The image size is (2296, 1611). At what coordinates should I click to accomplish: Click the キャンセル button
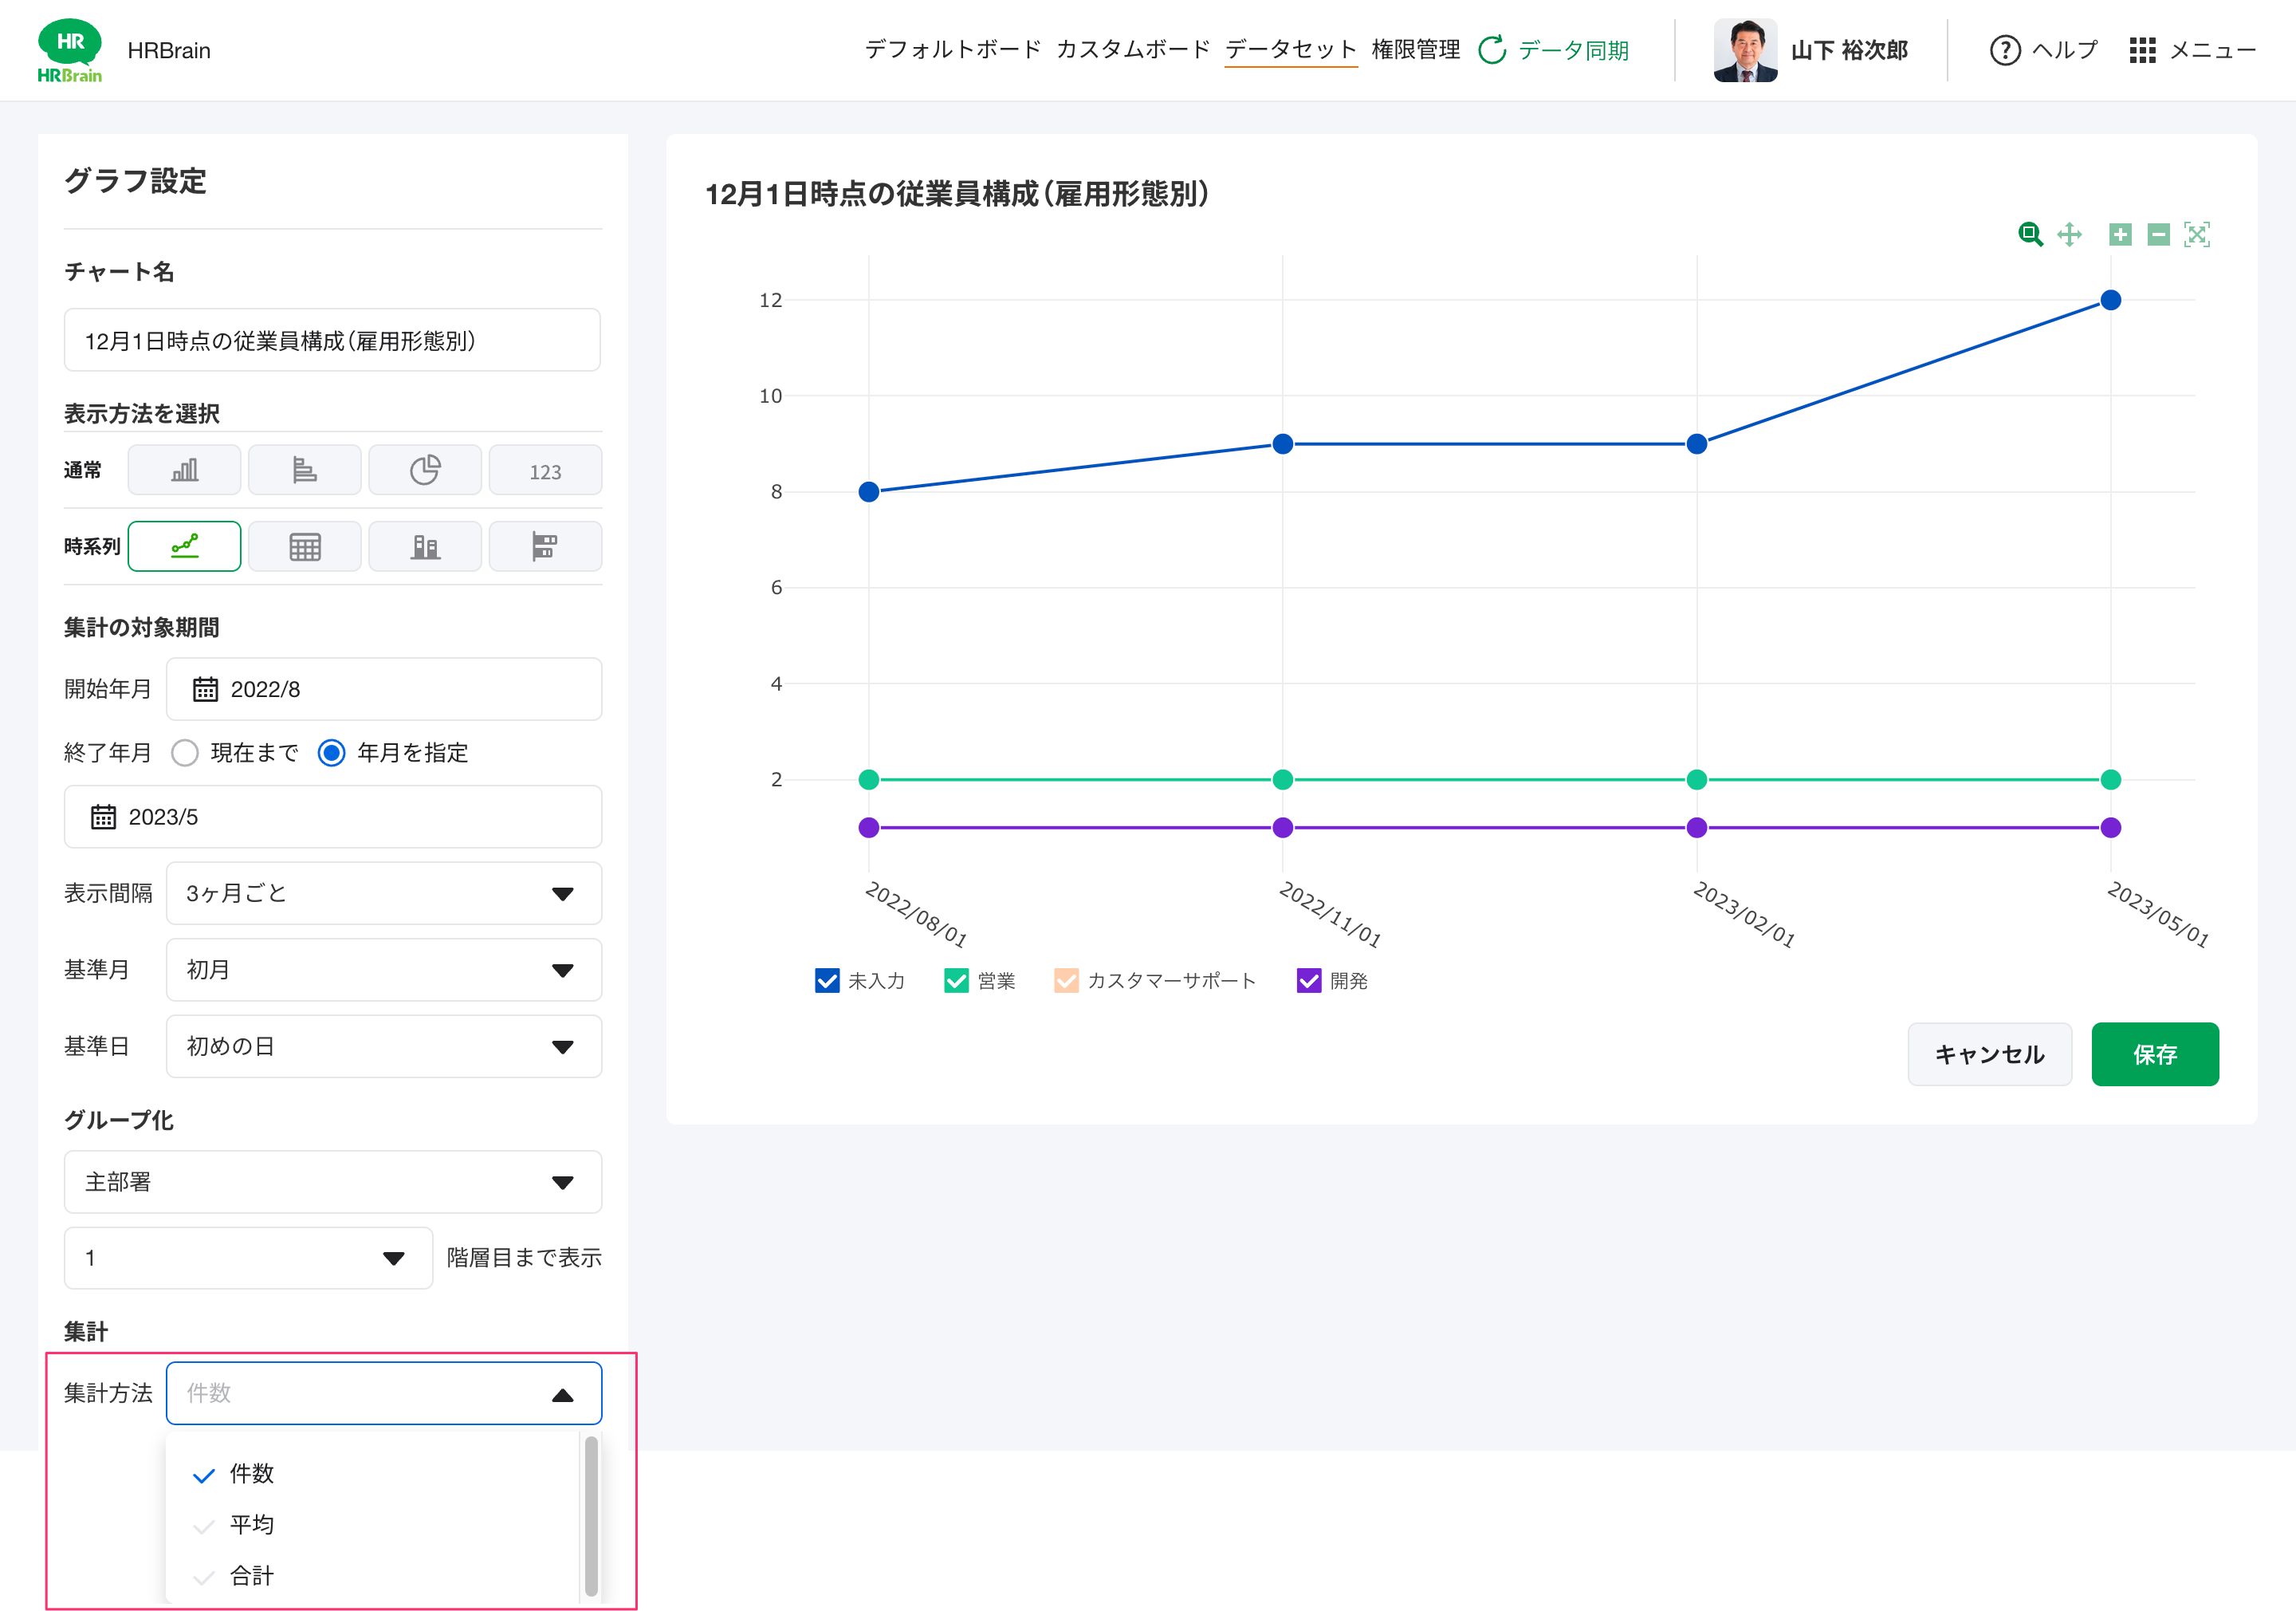tap(1988, 1054)
